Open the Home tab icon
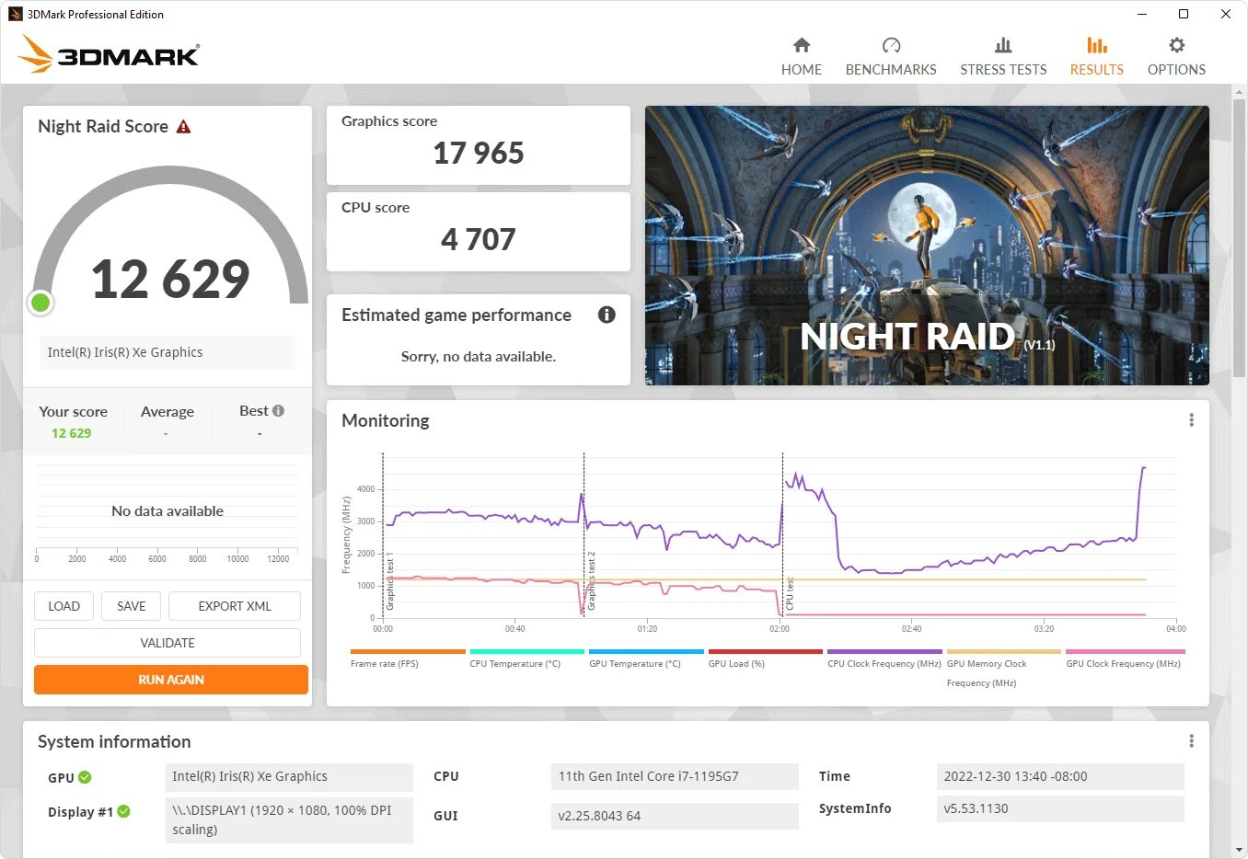This screenshot has width=1248, height=859. 802,45
